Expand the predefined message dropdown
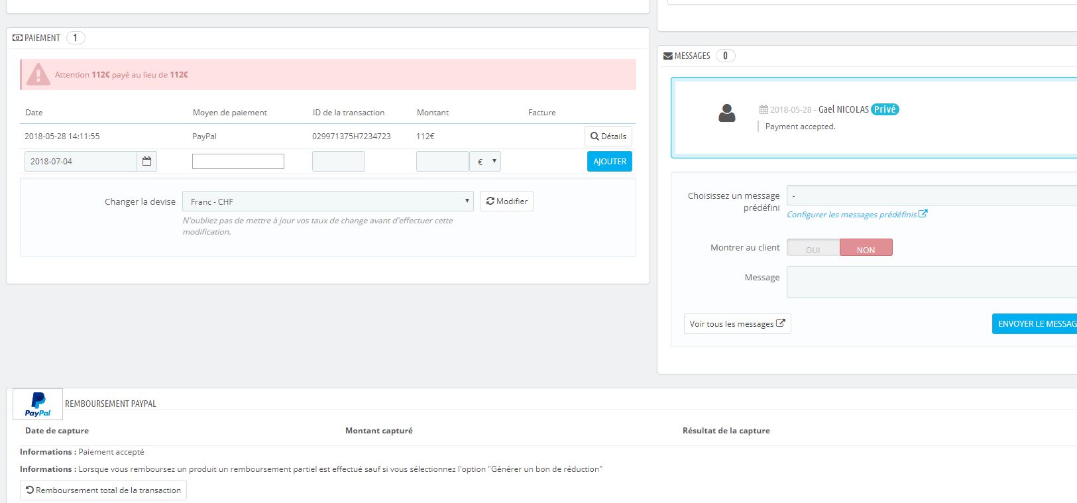The image size is (1077, 503). click(931, 196)
